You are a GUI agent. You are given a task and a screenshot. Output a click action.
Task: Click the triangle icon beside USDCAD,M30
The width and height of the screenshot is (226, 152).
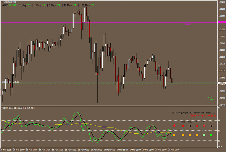click(2, 2)
